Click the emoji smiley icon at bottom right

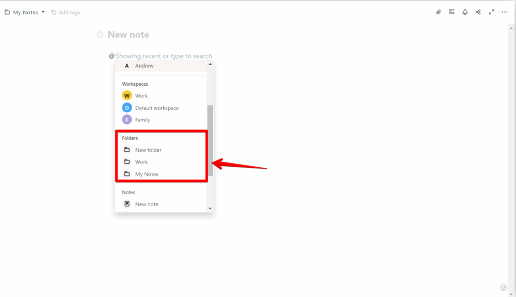coord(502,287)
